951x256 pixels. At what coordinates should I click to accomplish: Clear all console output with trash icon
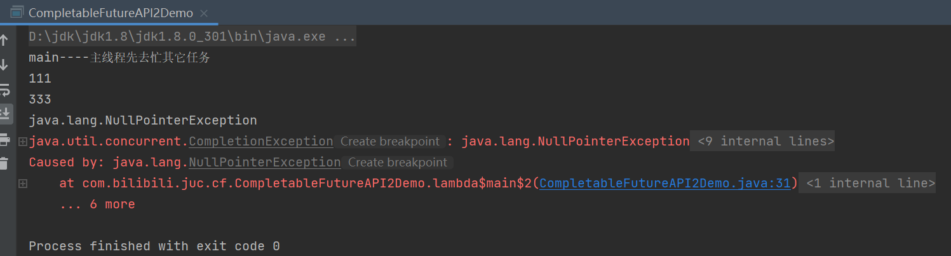point(4,163)
